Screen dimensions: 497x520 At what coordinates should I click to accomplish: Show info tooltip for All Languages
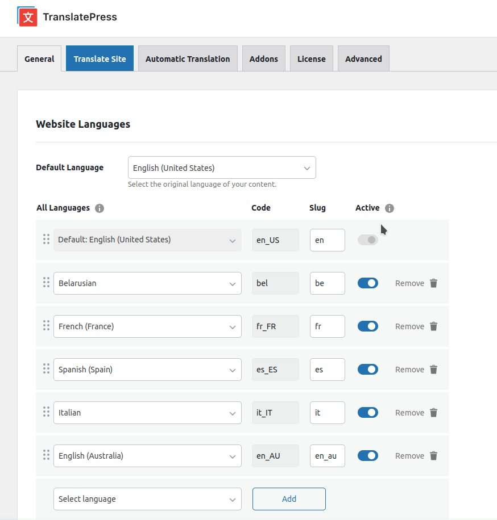(100, 208)
